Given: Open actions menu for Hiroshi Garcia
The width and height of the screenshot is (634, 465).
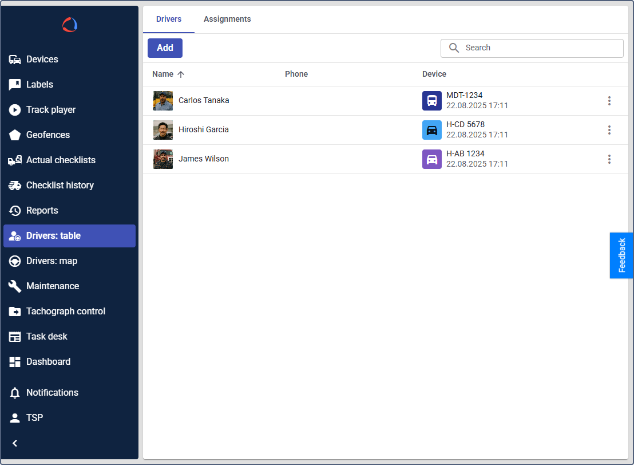Looking at the screenshot, I should click(609, 130).
